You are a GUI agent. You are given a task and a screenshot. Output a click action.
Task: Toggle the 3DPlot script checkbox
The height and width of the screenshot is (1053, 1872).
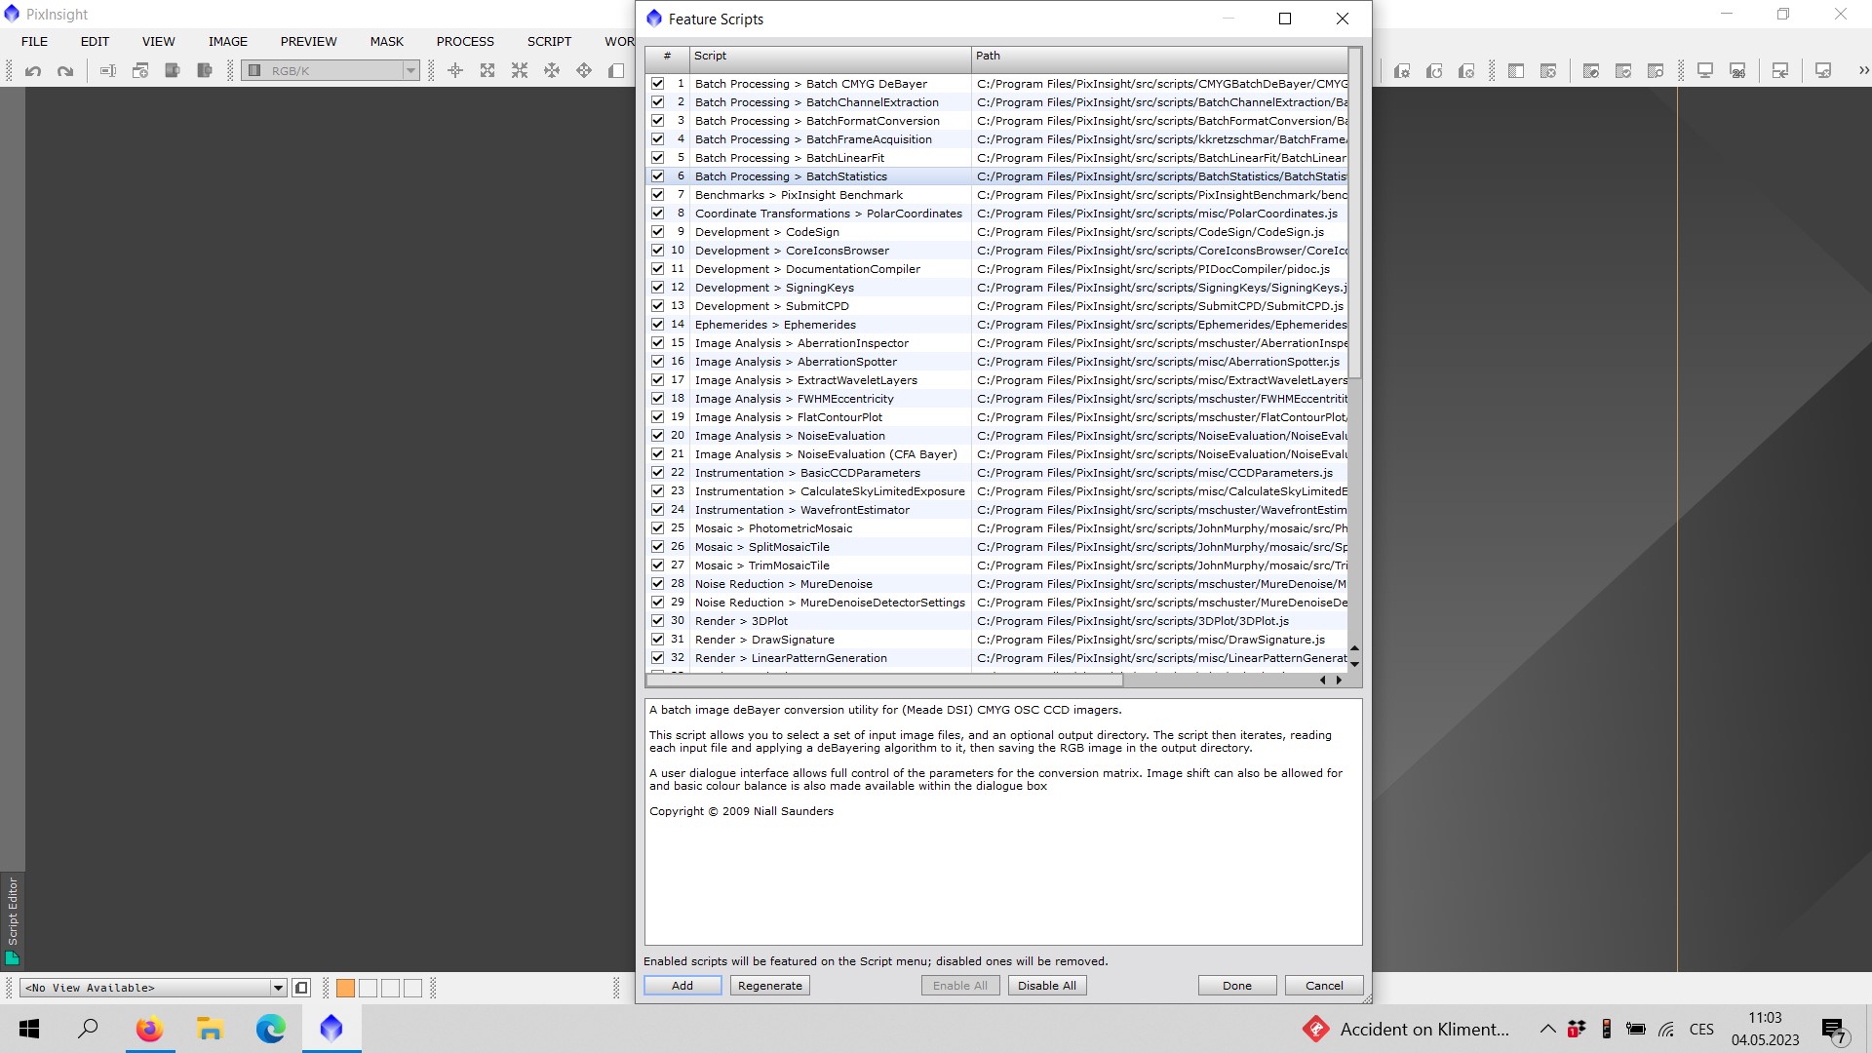(x=658, y=621)
